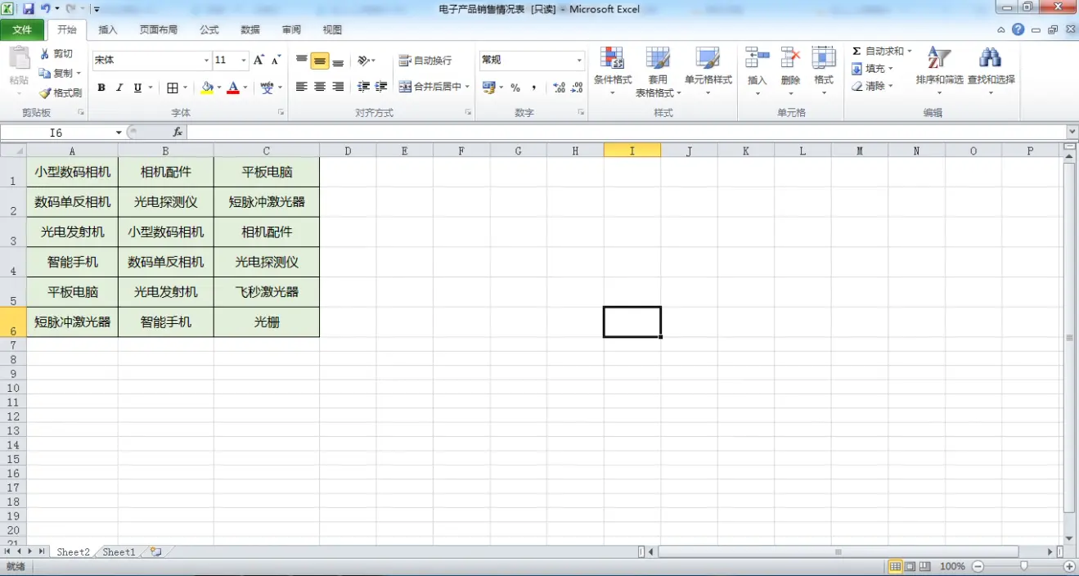
Task: Open 条件格式 conditional formatting
Action: pyautogui.click(x=613, y=71)
